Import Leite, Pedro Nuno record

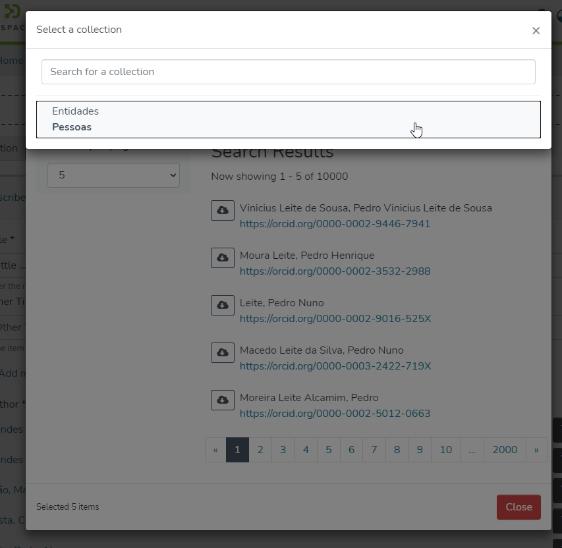click(222, 306)
